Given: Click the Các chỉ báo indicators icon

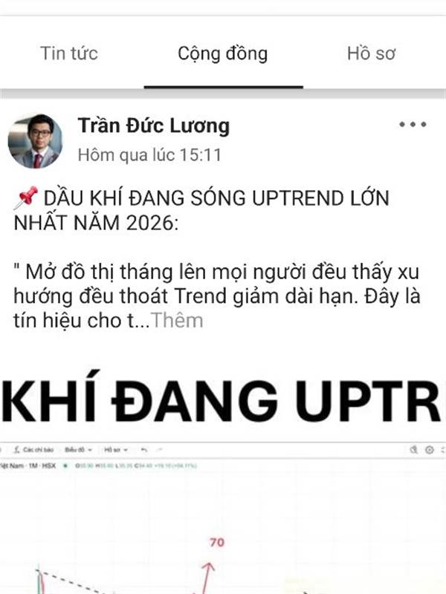Looking at the screenshot, I should (33, 450).
